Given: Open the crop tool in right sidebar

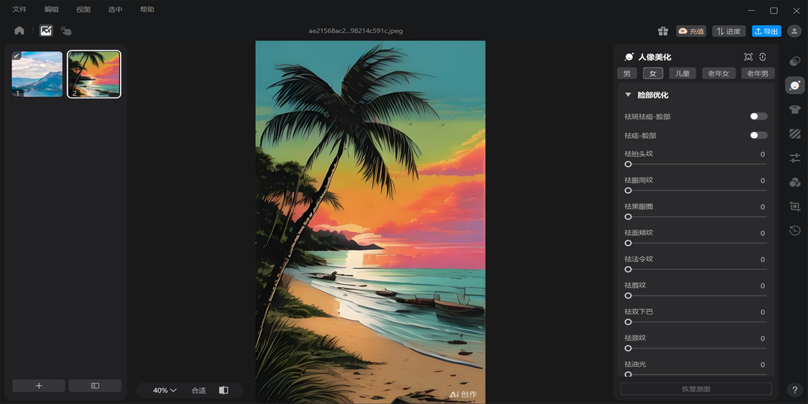Looking at the screenshot, I should (x=795, y=207).
